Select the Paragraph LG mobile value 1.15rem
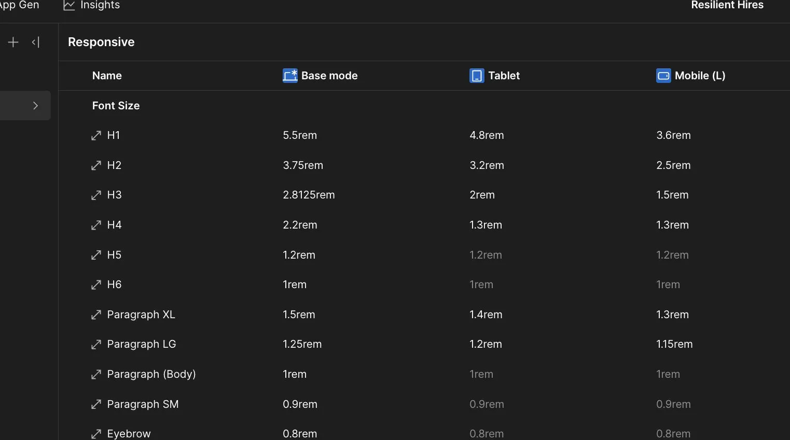790x440 pixels. 674,344
